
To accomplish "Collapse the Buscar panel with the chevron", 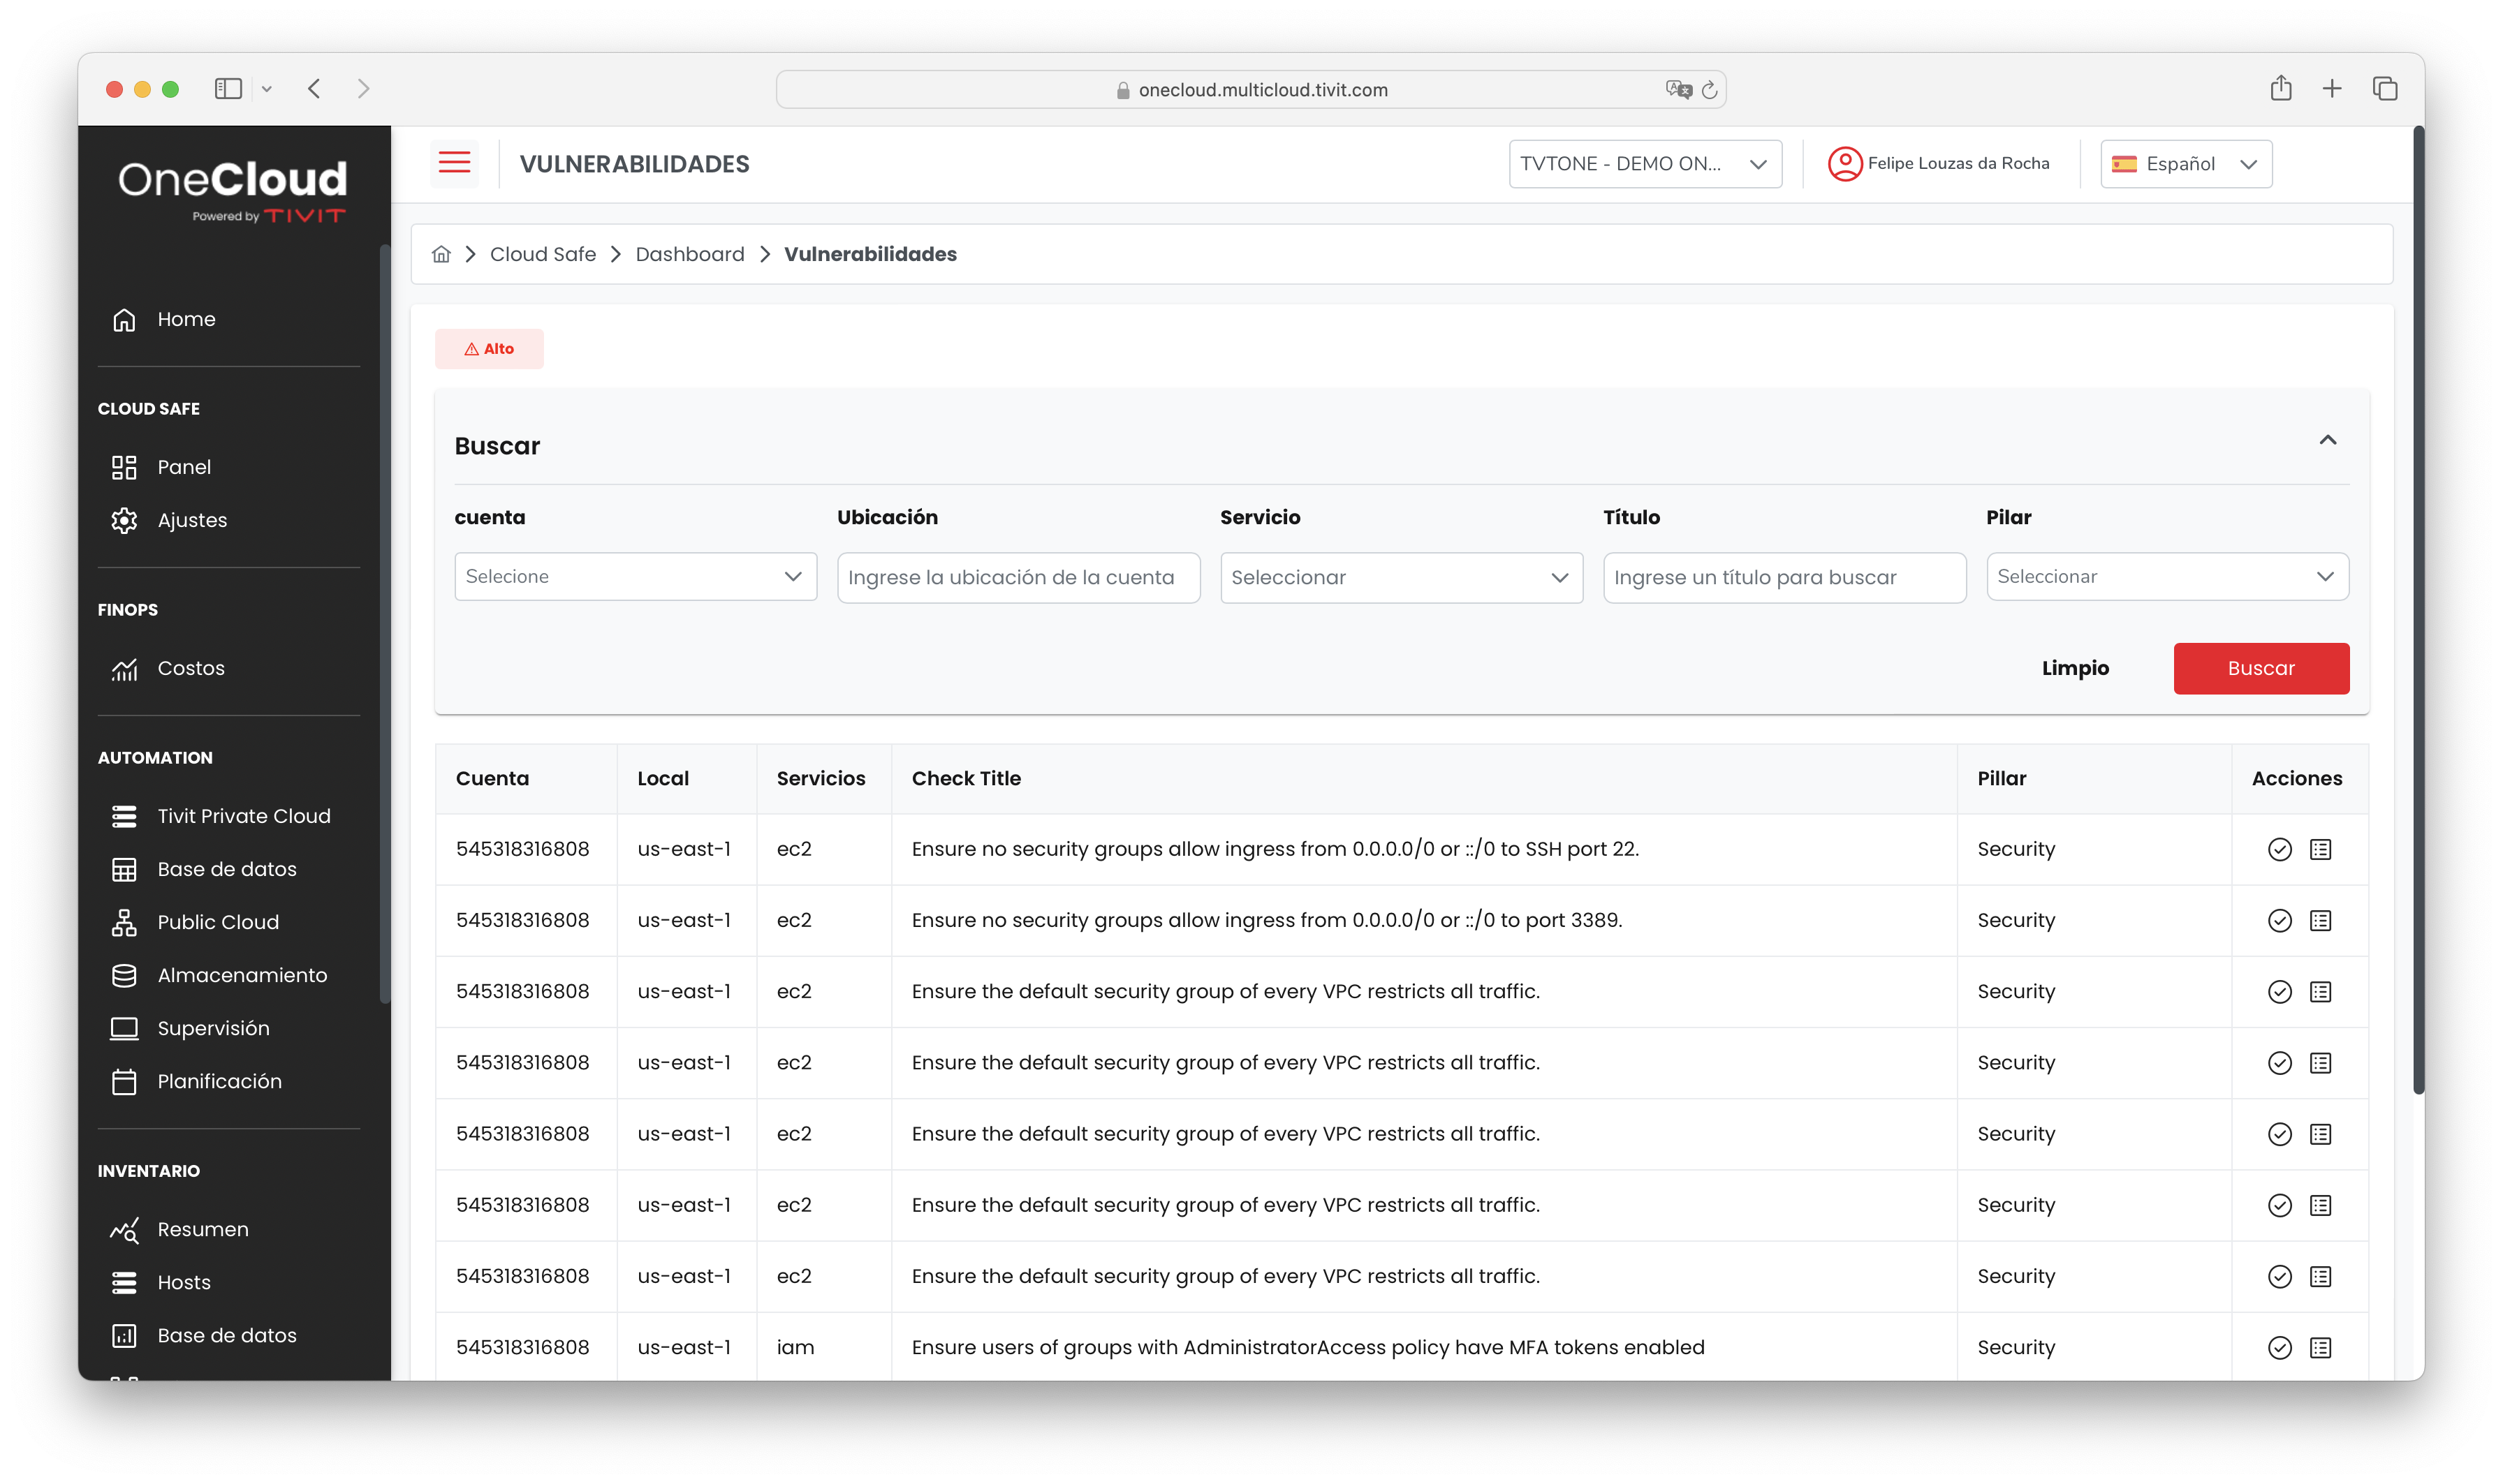I will coord(2328,440).
